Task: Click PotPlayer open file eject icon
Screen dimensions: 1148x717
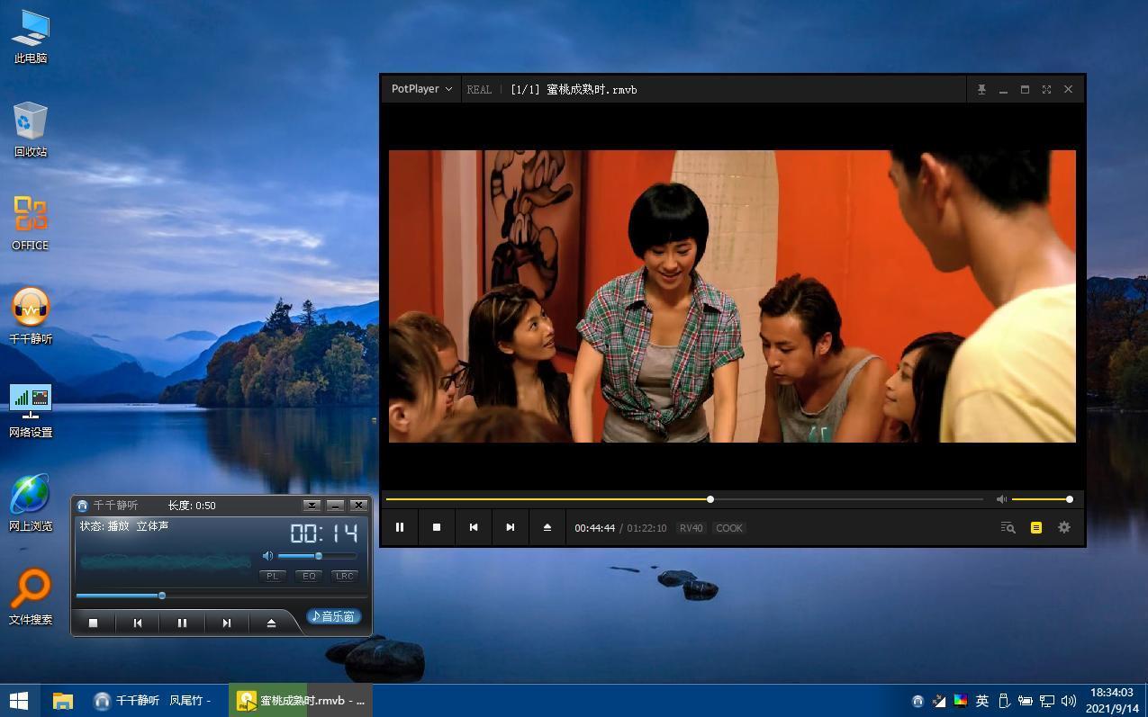Action: click(547, 527)
